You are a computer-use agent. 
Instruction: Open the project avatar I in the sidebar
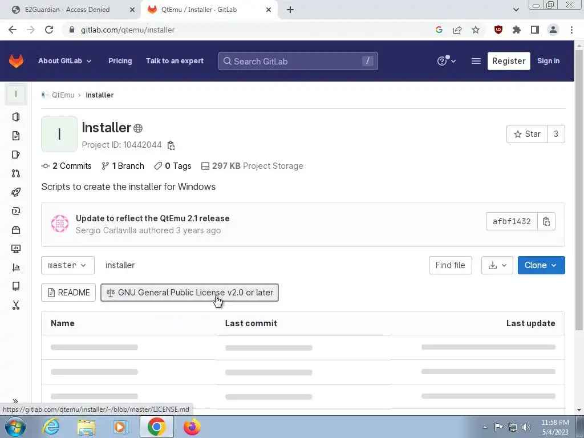tap(15, 94)
